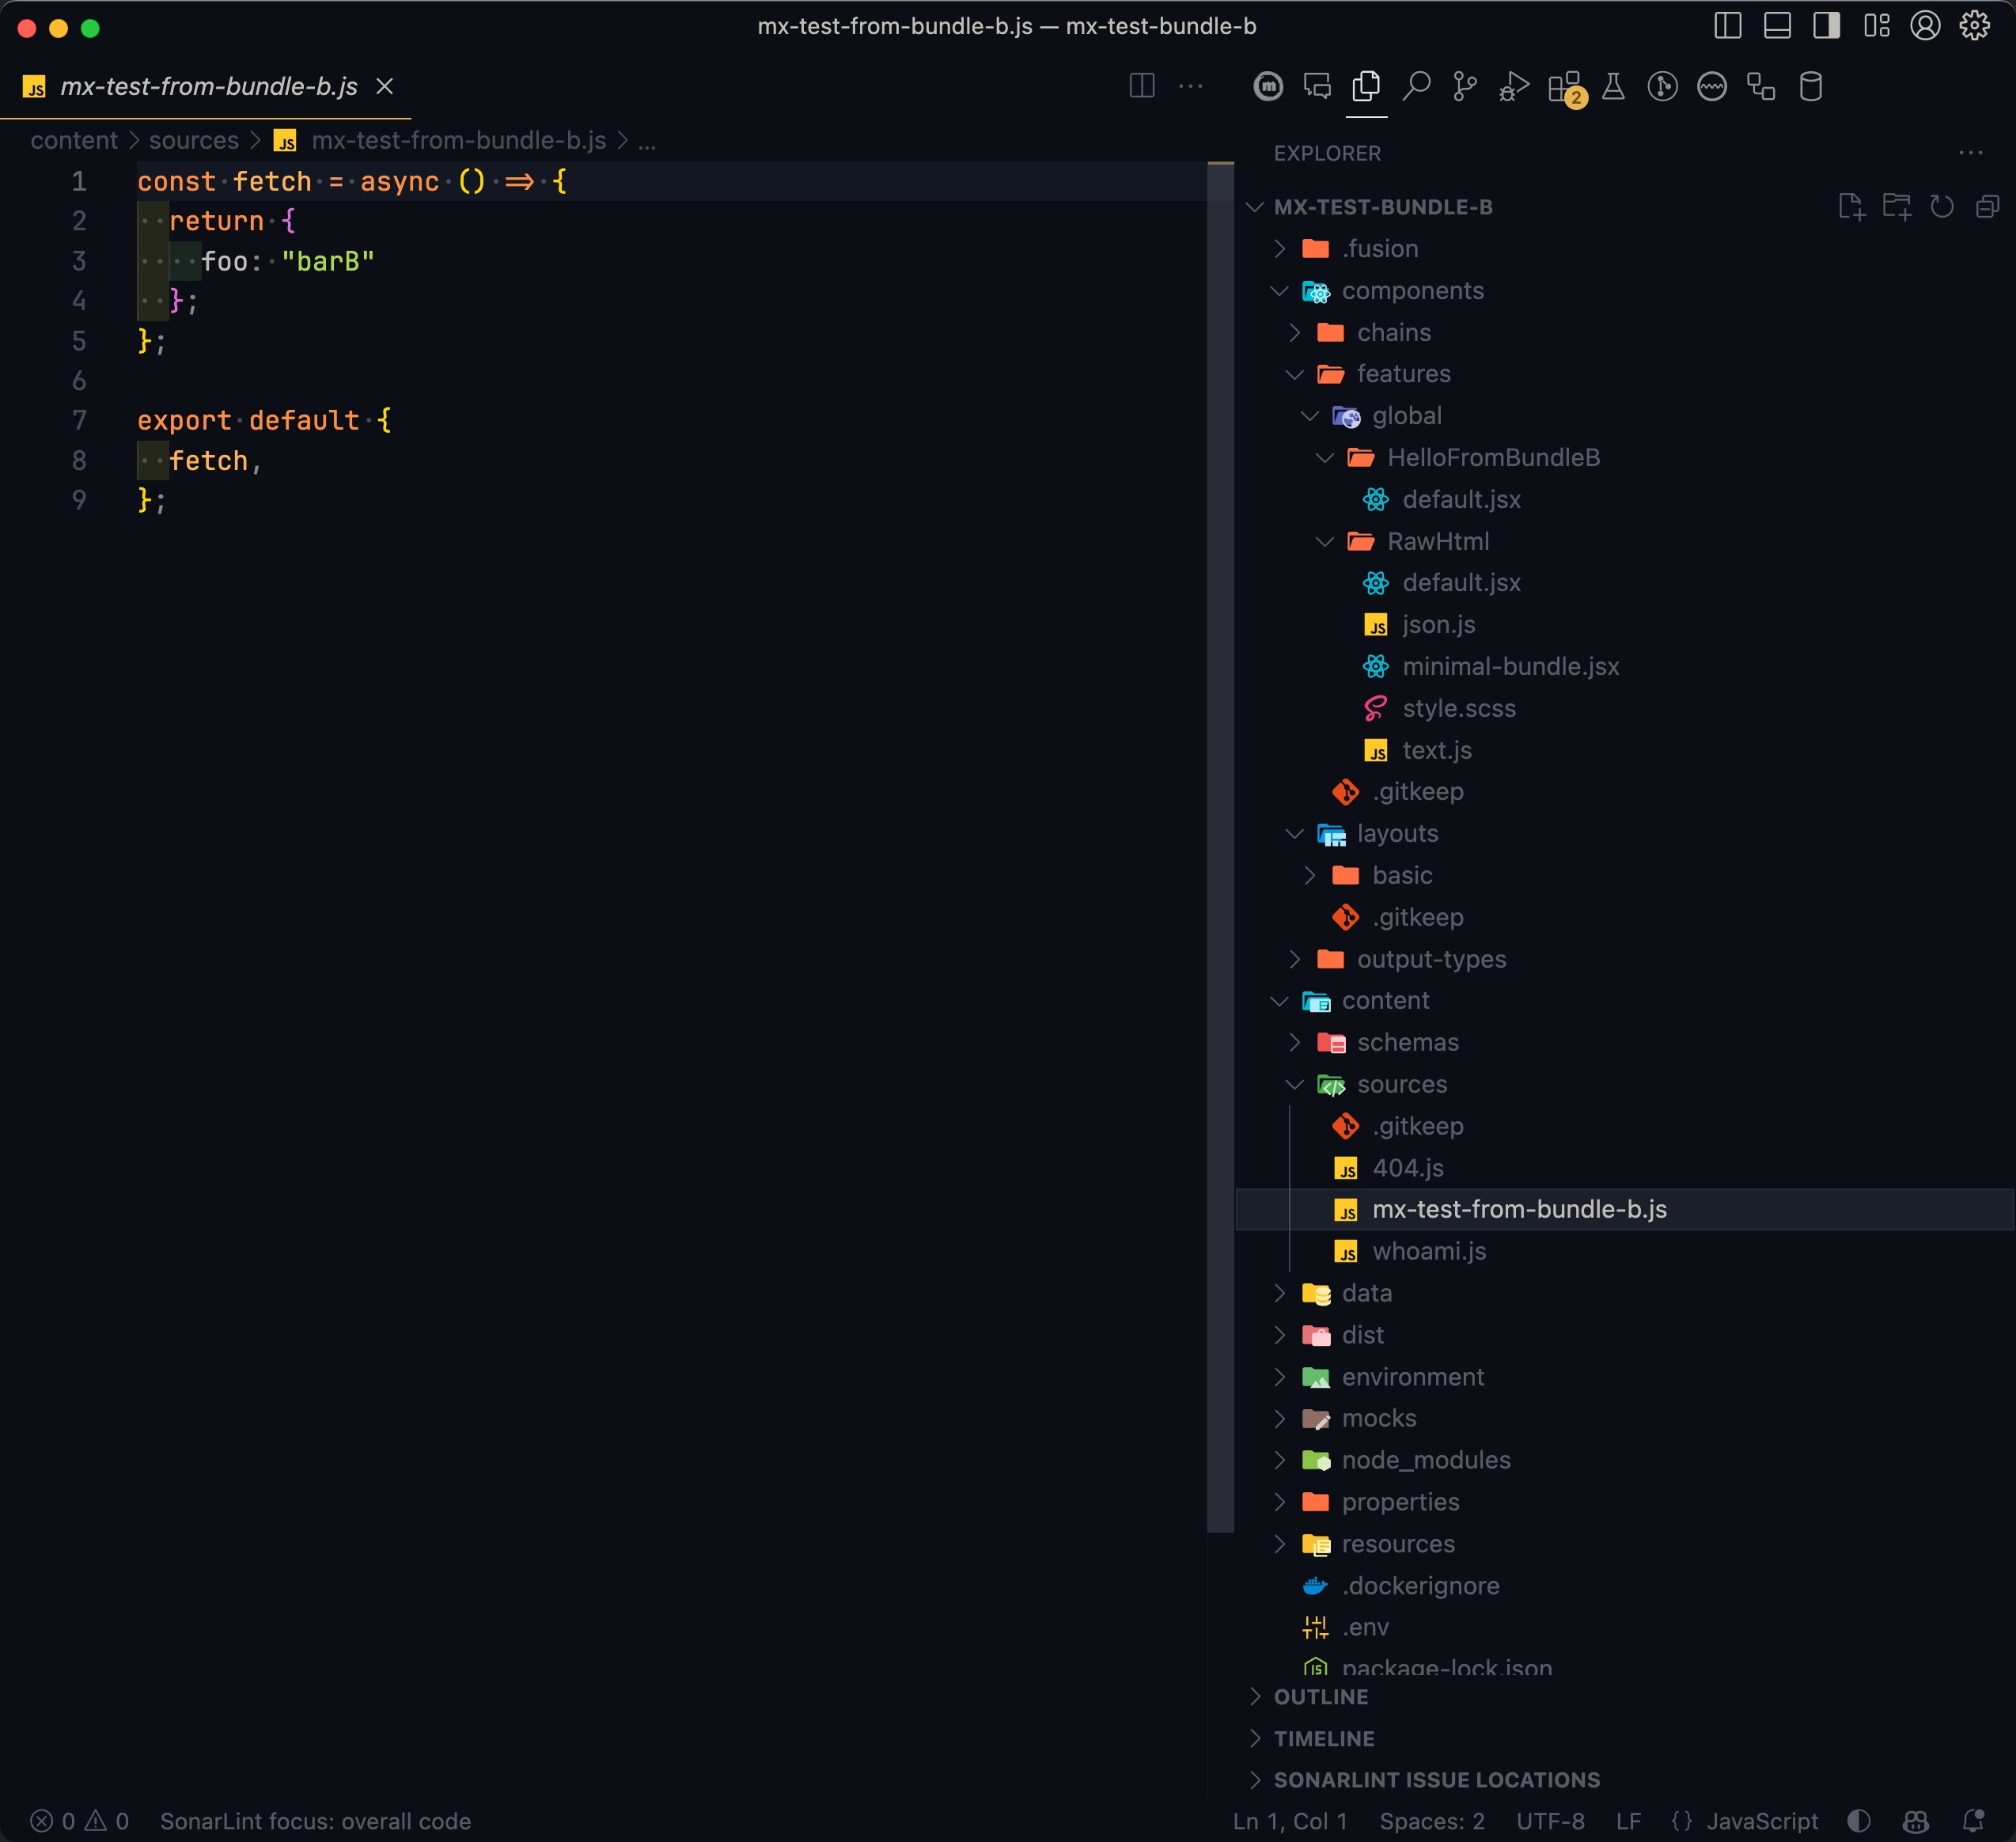Open the Accounts icon in title bar
2016x1842 pixels.
click(x=1925, y=26)
